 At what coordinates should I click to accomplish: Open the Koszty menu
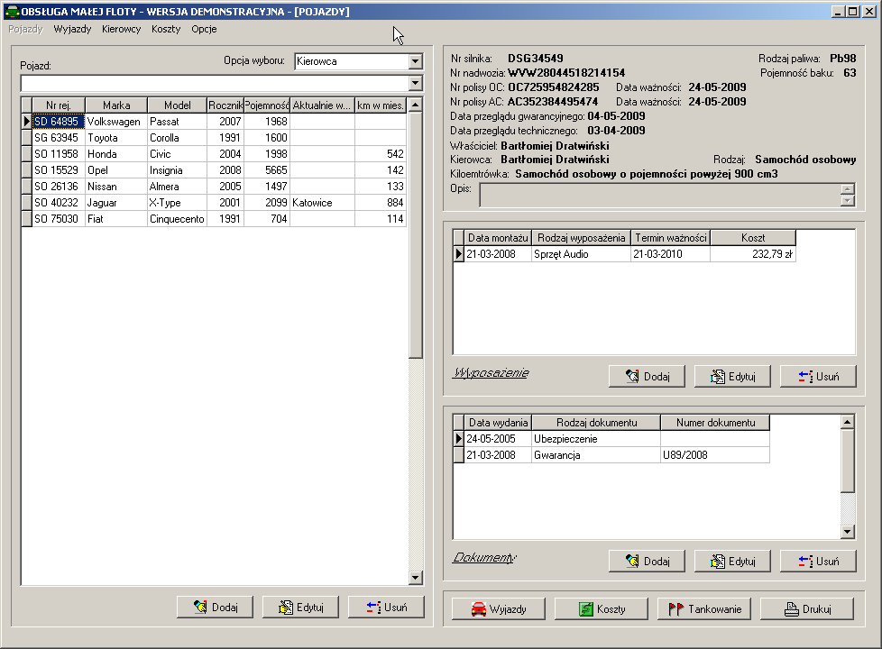pos(166,29)
